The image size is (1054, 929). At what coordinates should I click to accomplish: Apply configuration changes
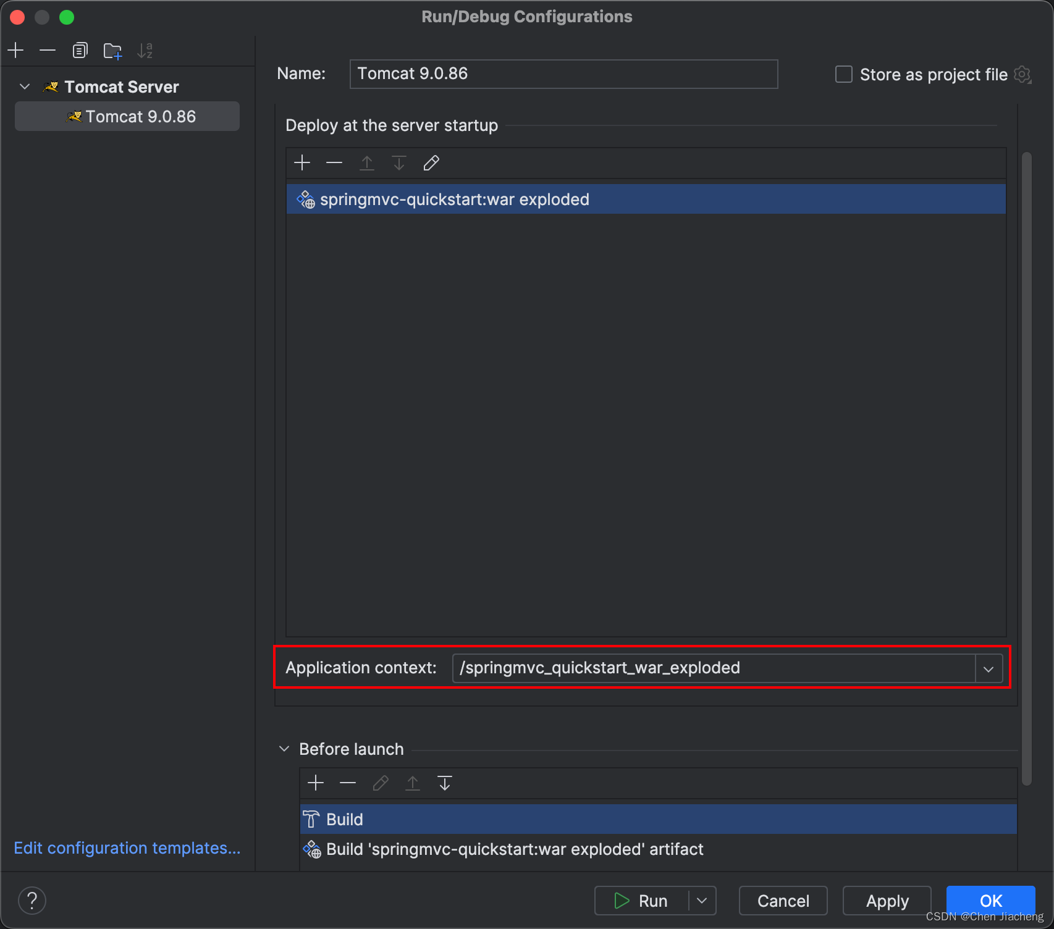click(887, 901)
